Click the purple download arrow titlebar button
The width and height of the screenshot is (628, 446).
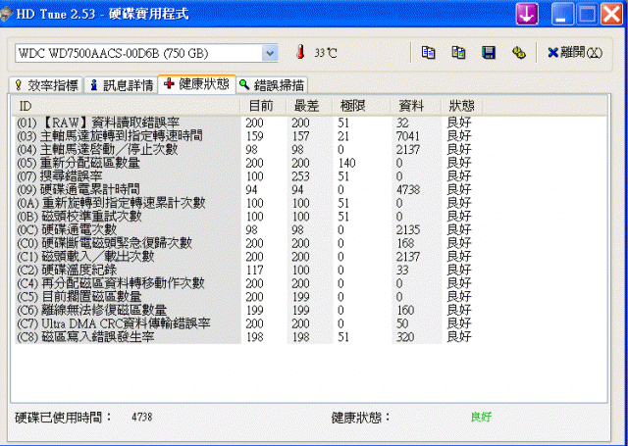click(x=527, y=14)
